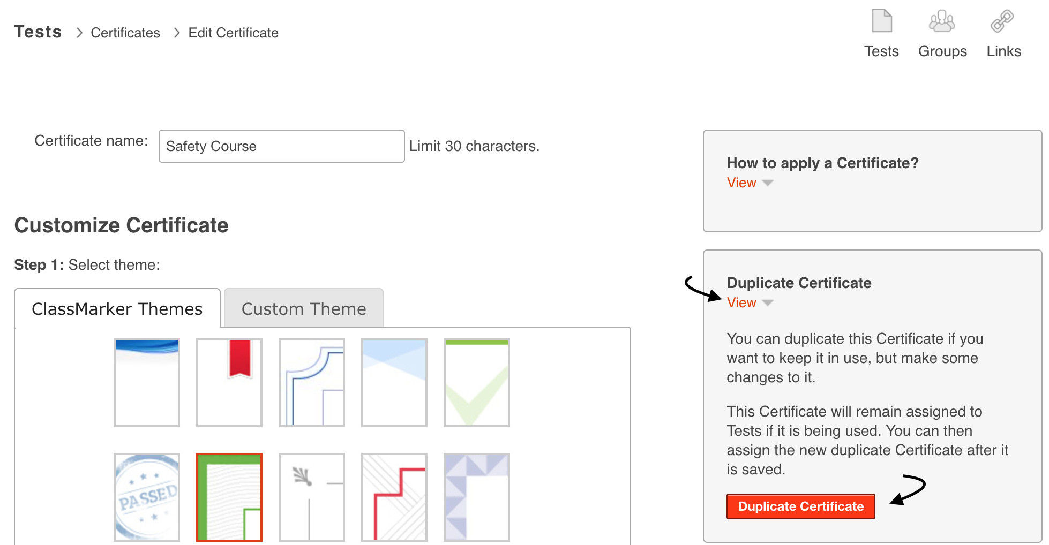Open the Links chain icon
The height and width of the screenshot is (545, 1049).
point(1002,21)
